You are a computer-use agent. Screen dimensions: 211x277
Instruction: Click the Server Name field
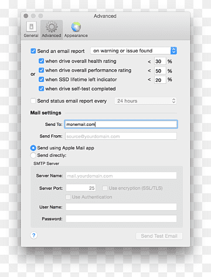click(x=121, y=176)
